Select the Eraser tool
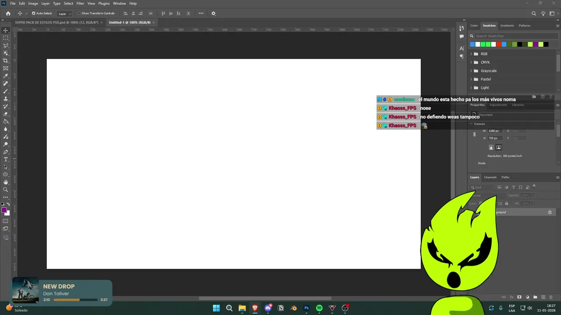This screenshot has height=315, width=561. [x=6, y=114]
